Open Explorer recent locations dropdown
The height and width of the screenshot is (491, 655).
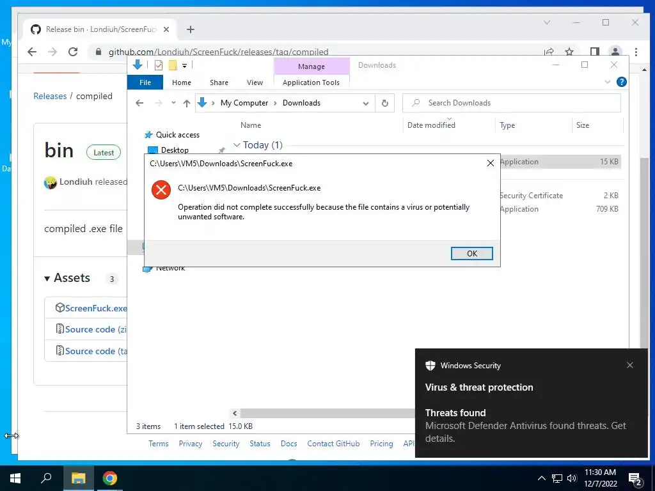pyautogui.click(x=173, y=103)
